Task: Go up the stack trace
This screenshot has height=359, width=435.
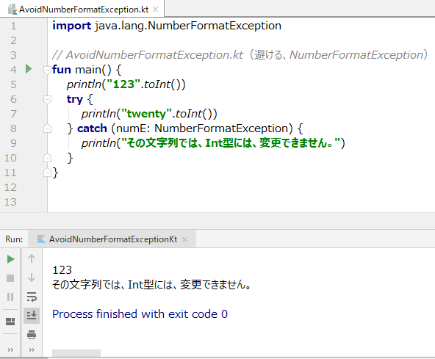Action: 32,258
